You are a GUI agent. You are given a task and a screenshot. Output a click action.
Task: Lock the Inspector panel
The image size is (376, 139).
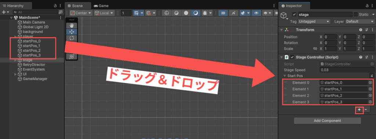367,6
